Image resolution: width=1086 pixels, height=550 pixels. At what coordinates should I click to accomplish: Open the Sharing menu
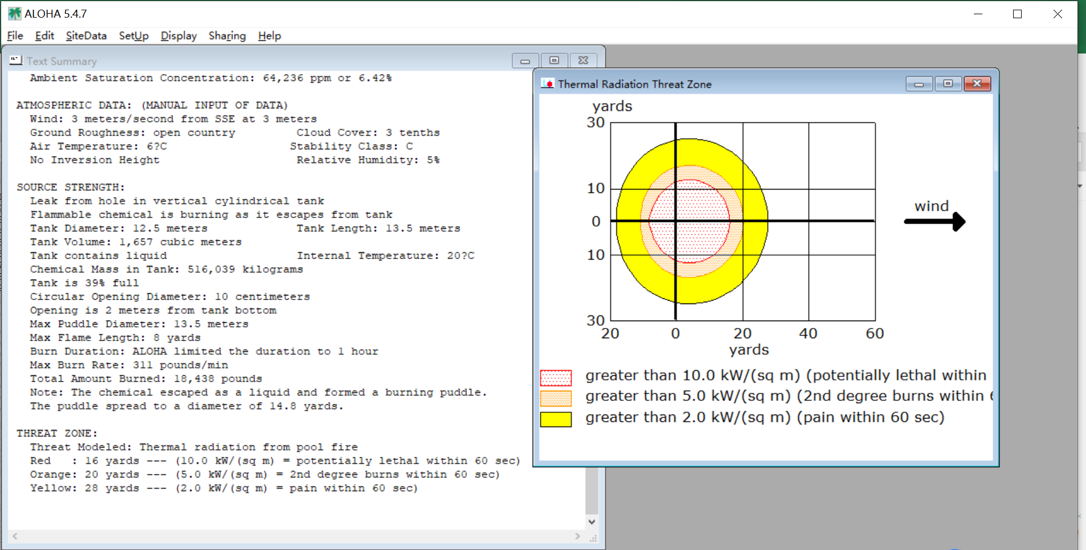point(227,36)
